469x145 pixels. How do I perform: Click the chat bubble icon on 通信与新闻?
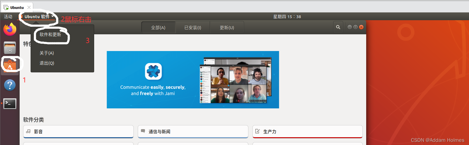(x=143, y=131)
